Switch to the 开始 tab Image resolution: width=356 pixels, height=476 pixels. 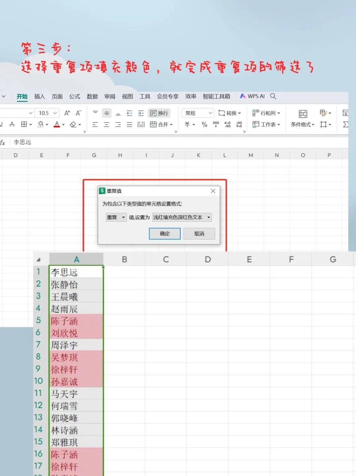22,96
